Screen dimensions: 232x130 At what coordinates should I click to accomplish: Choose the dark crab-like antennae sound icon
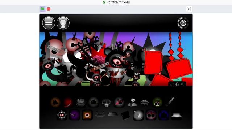tap(100, 114)
